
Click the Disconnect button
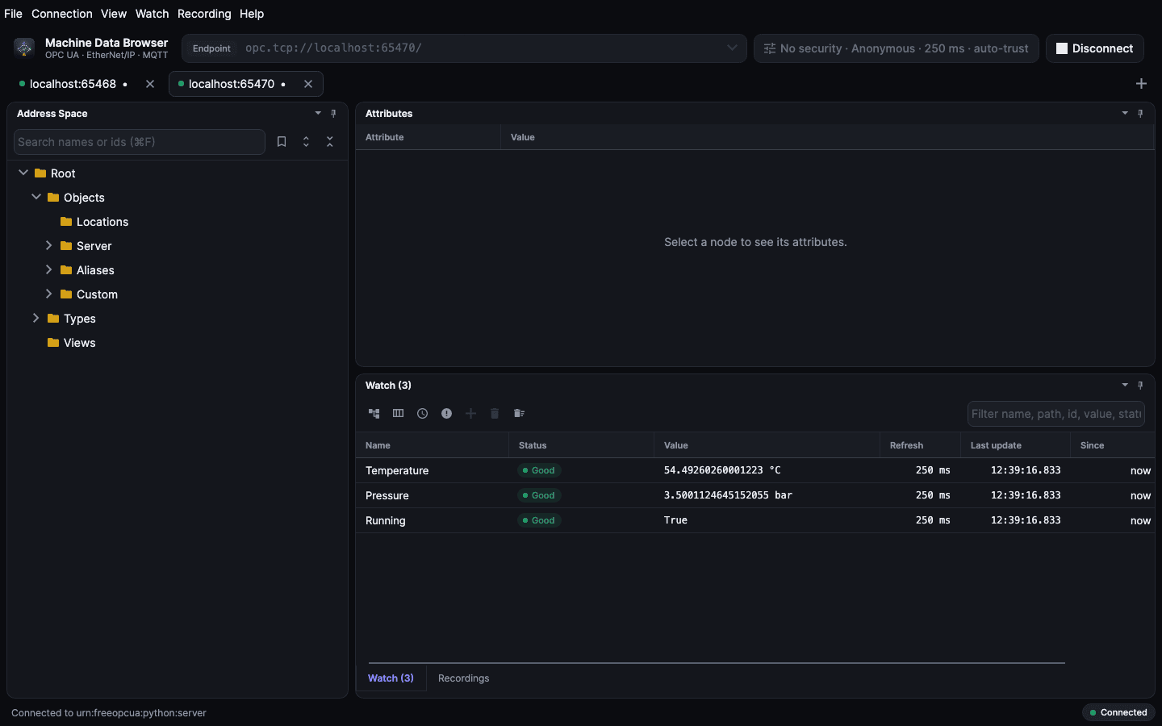[1094, 48]
